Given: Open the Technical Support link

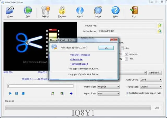Looking at the screenshot, I should tap(79, 64).
